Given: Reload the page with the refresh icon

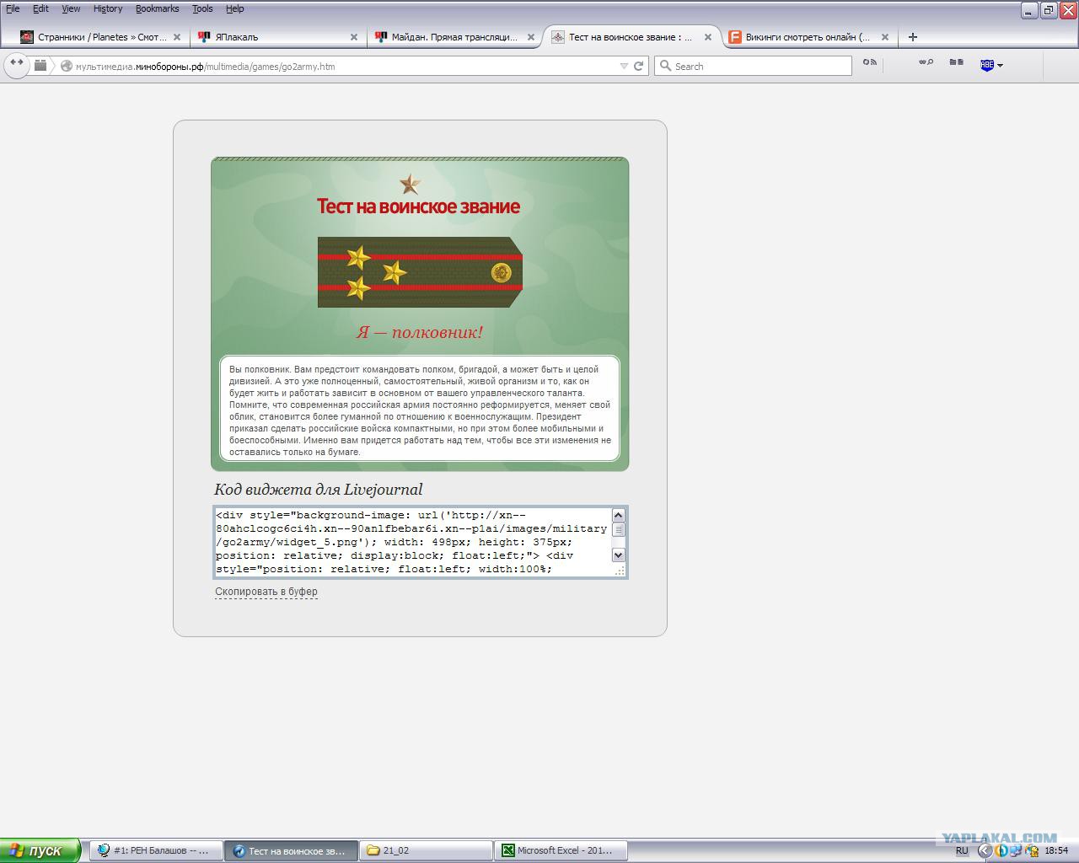Looking at the screenshot, I should coord(639,66).
